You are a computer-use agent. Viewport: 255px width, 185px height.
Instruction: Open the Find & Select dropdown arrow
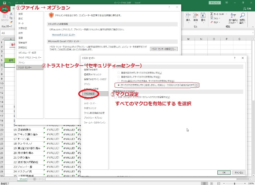click(245, 23)
